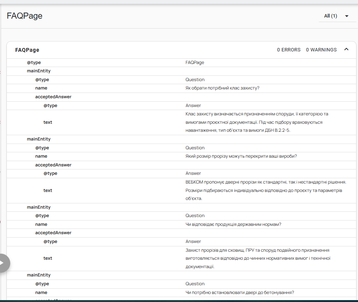Click the topmost @type property label

34,62
